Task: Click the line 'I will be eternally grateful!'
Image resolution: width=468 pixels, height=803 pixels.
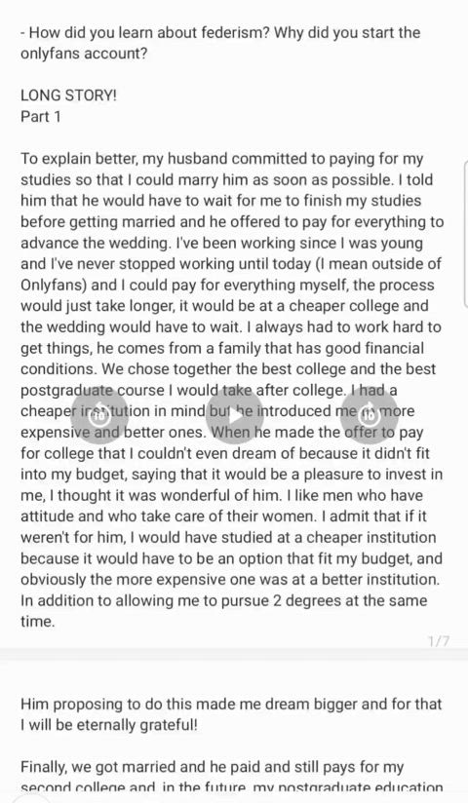Action: click(108, 725)
